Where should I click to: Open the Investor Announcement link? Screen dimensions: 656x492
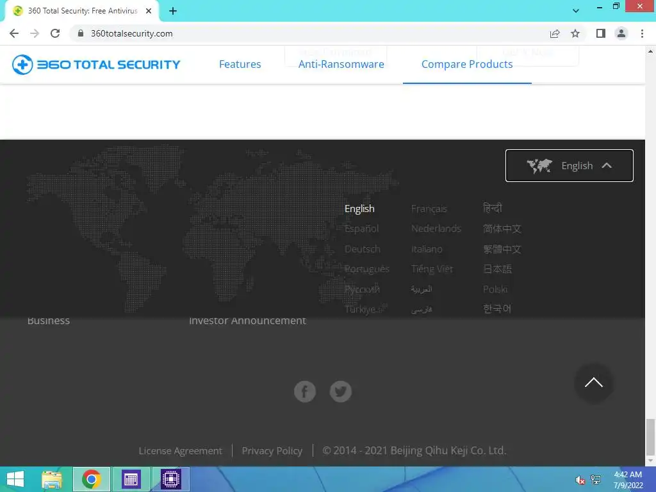(x=247, y=321)
